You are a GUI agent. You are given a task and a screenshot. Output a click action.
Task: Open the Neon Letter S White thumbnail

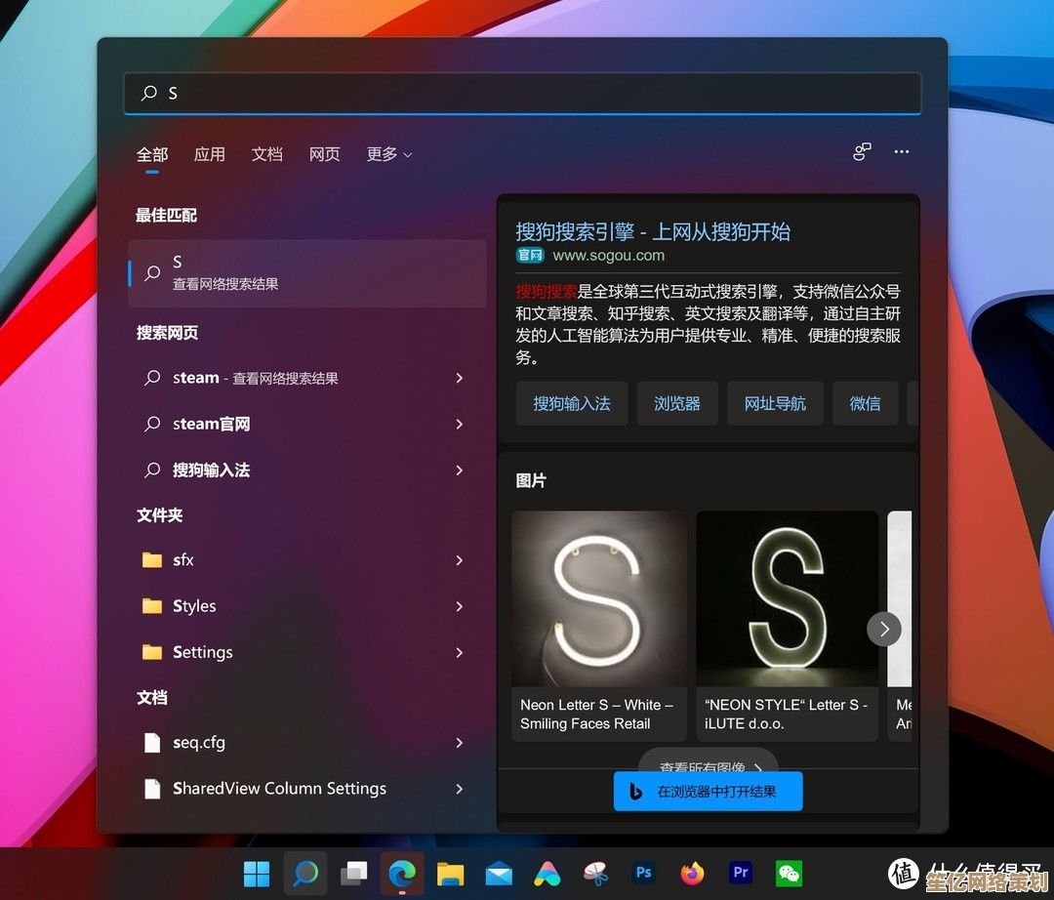(599, 599)
